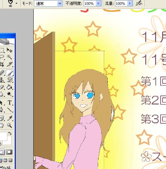Switch to full screen with menu bar
Viewport: 166px width, 169px height.
(x=5, y=160)
